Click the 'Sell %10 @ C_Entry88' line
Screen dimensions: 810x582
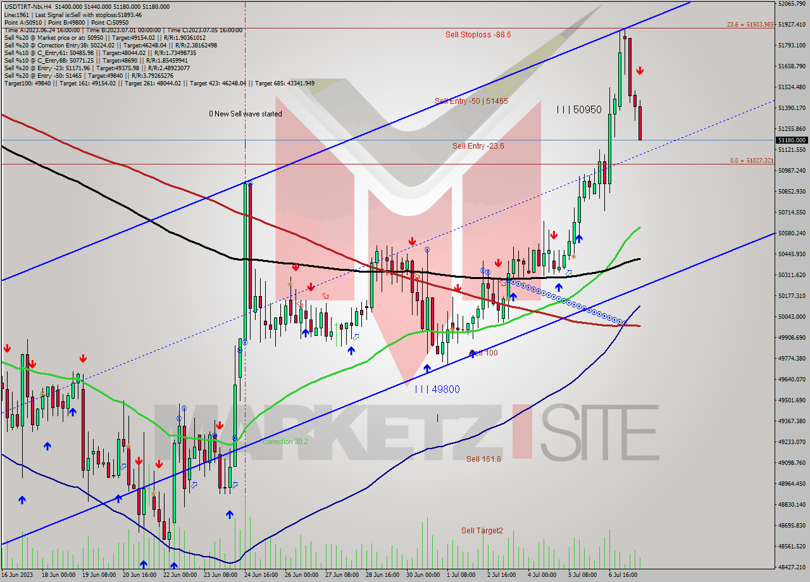coord(97,60)
